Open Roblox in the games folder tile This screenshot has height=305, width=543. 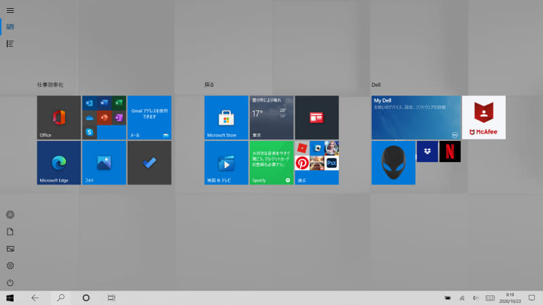pos(302,148)
